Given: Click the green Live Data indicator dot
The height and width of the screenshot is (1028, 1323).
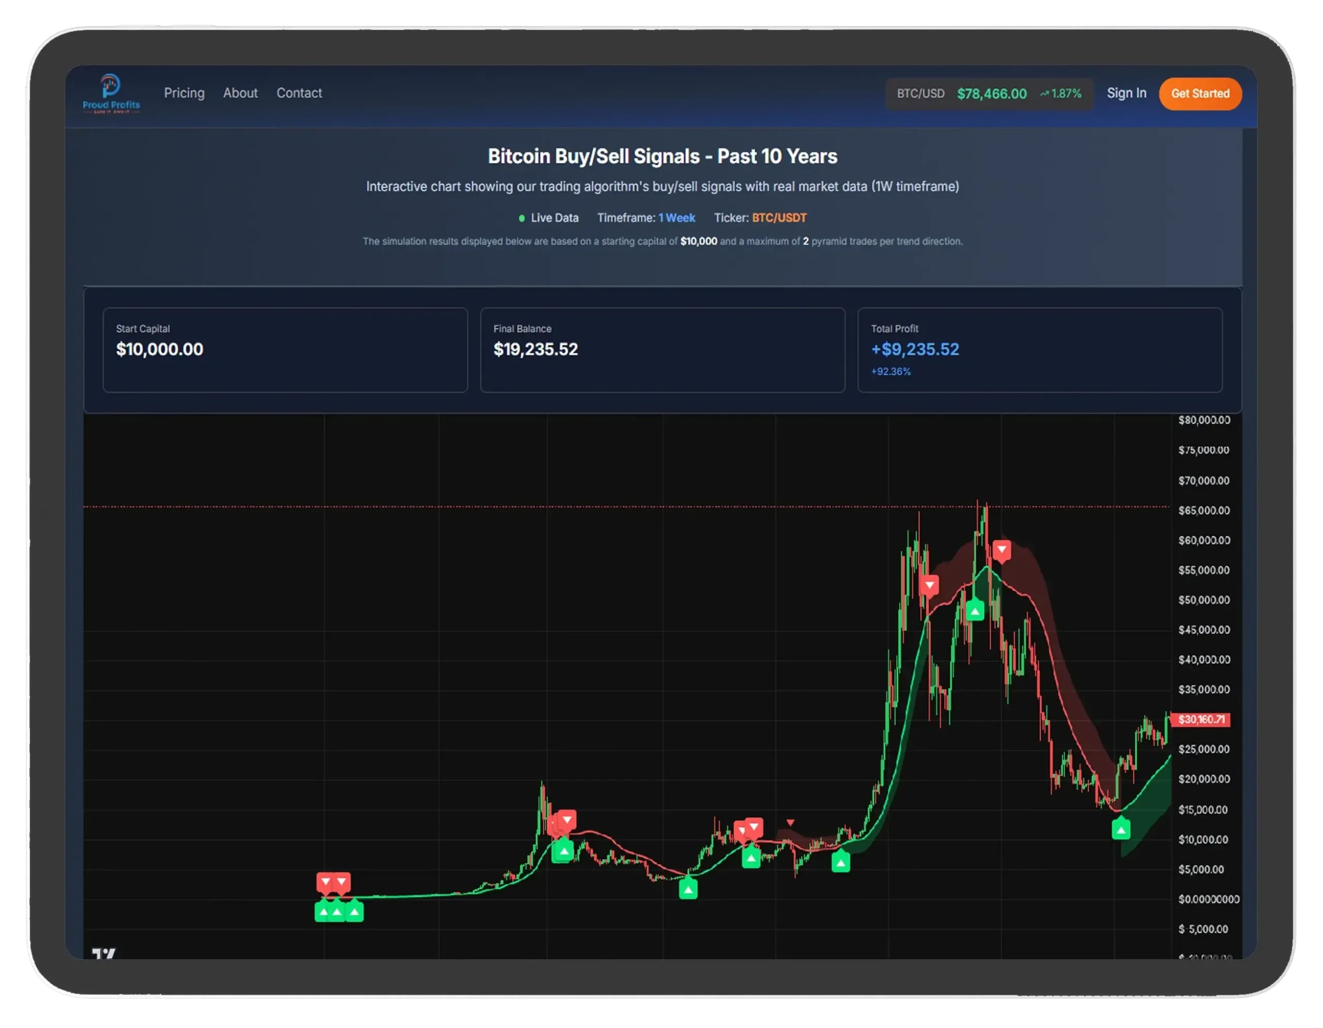Looking at the screenshot, I should [521, 219].
